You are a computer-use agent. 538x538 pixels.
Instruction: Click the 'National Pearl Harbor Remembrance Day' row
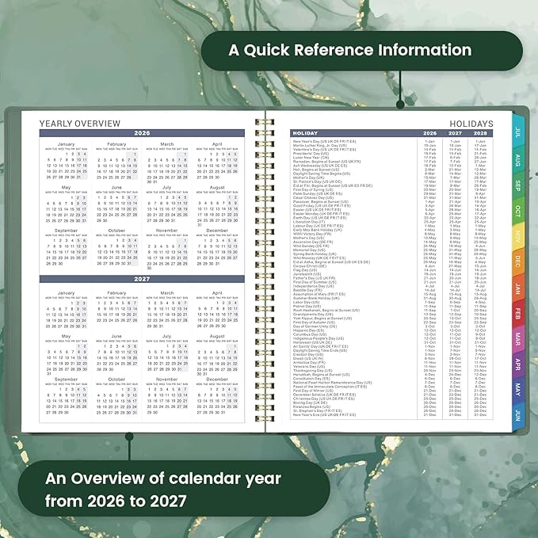(x=391, y=383)
